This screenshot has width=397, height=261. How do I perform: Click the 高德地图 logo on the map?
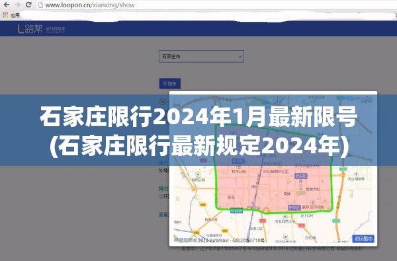point(183,239)
